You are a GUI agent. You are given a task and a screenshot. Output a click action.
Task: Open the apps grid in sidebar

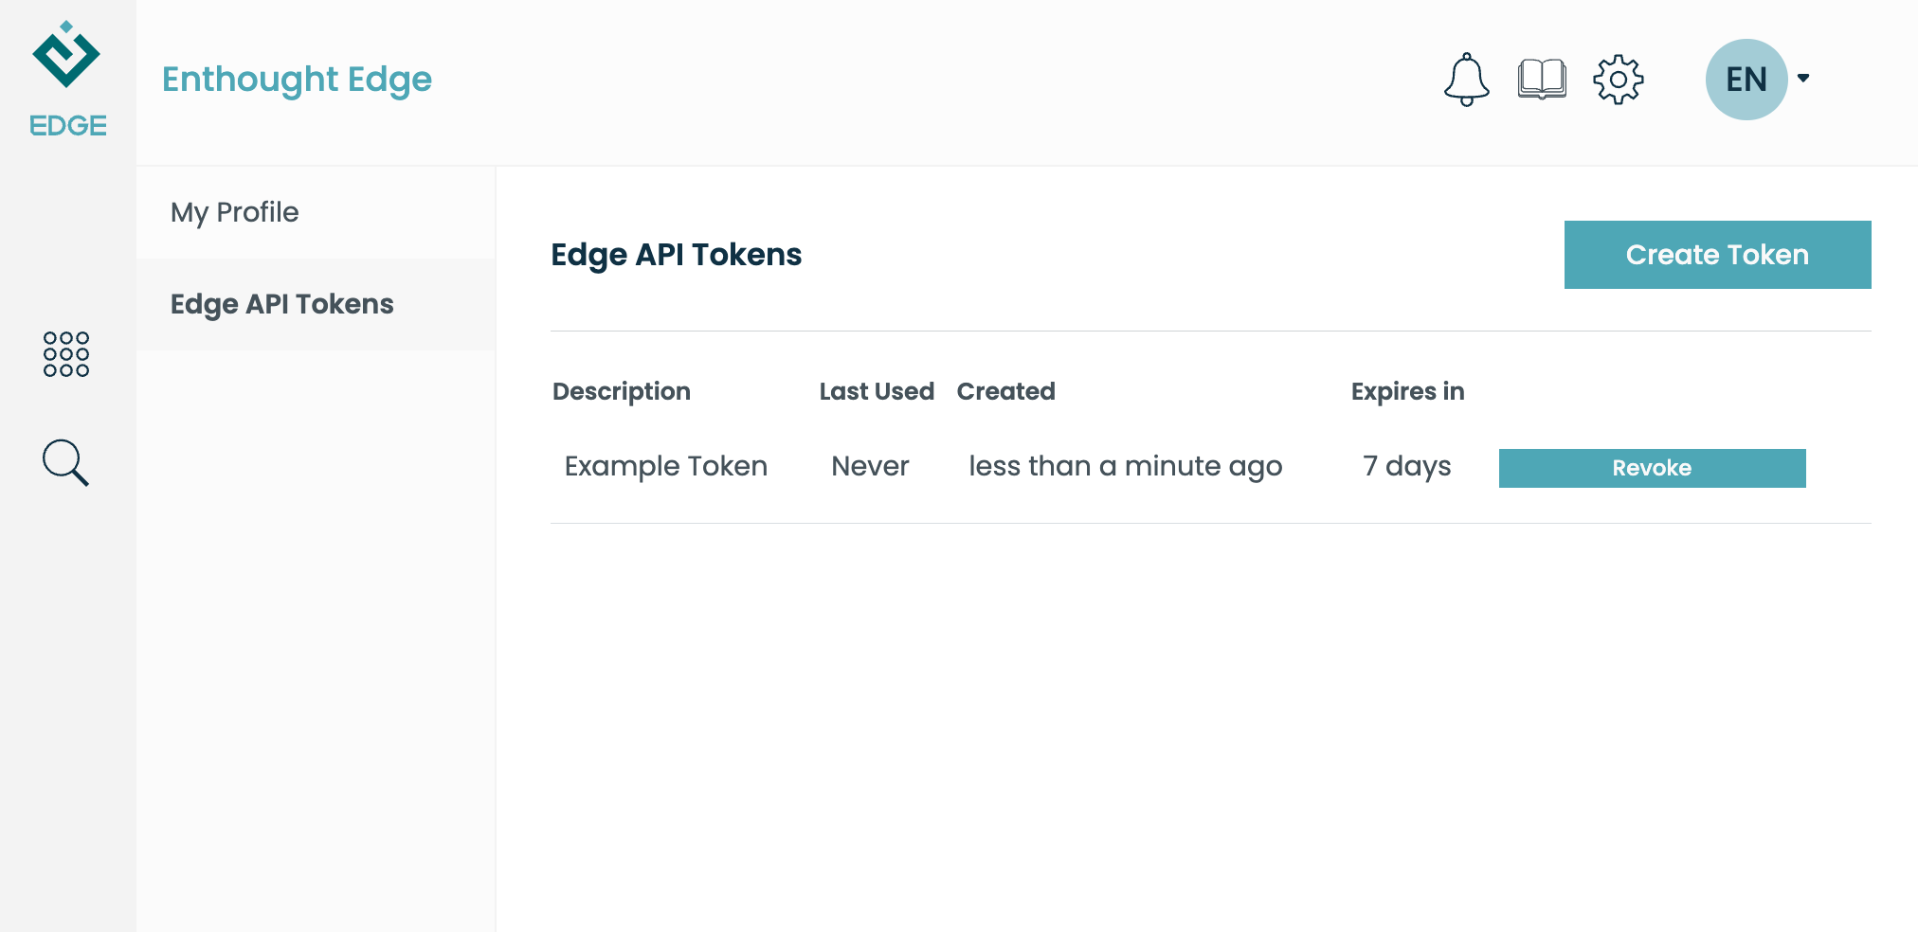point(66,354)
